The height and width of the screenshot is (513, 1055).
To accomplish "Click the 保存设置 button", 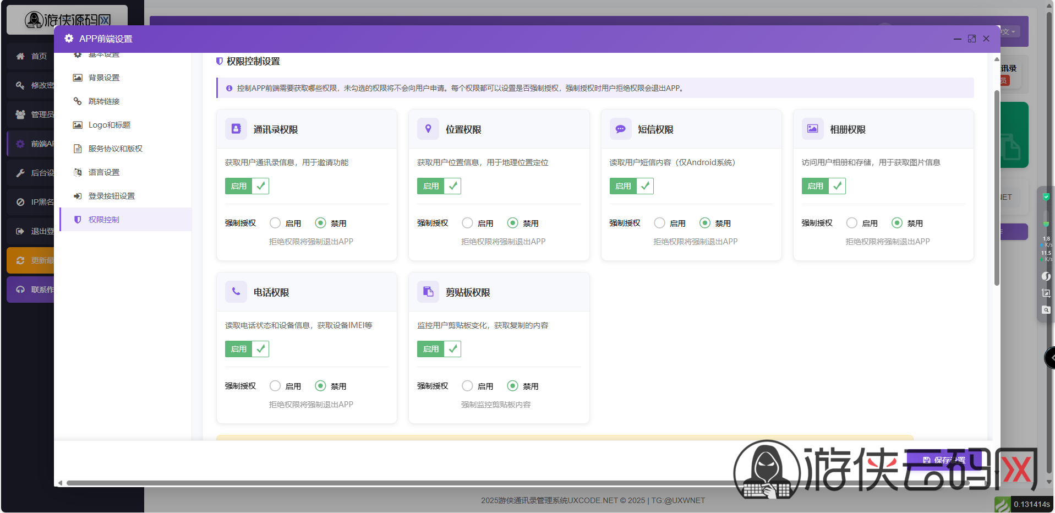I will click(944, 460).
